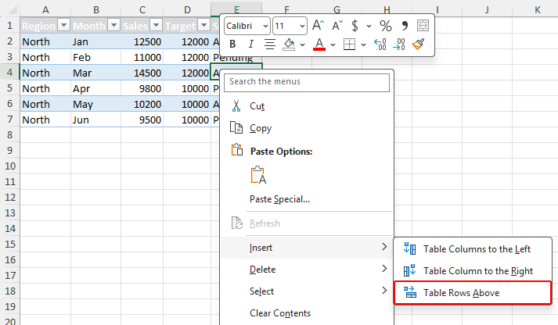
Task: Click the Table Columns to the Left icon
Action: 410,248
